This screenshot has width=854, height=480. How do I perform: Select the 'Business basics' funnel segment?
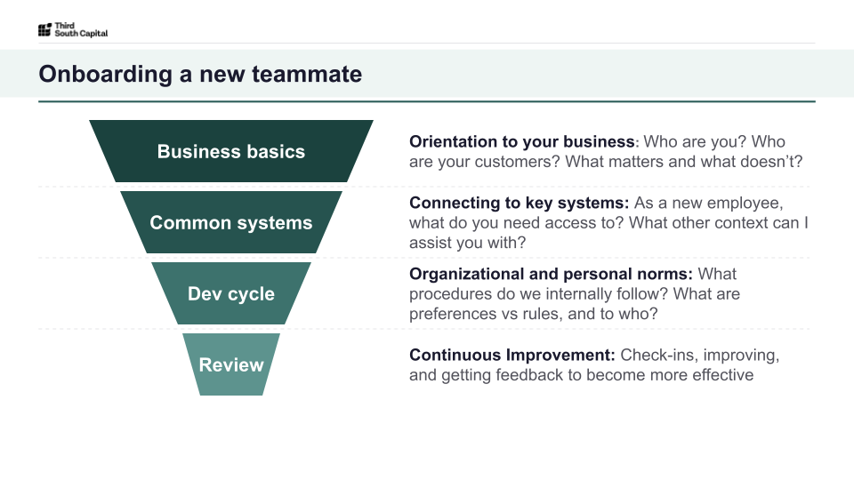[x=231, y=151]
